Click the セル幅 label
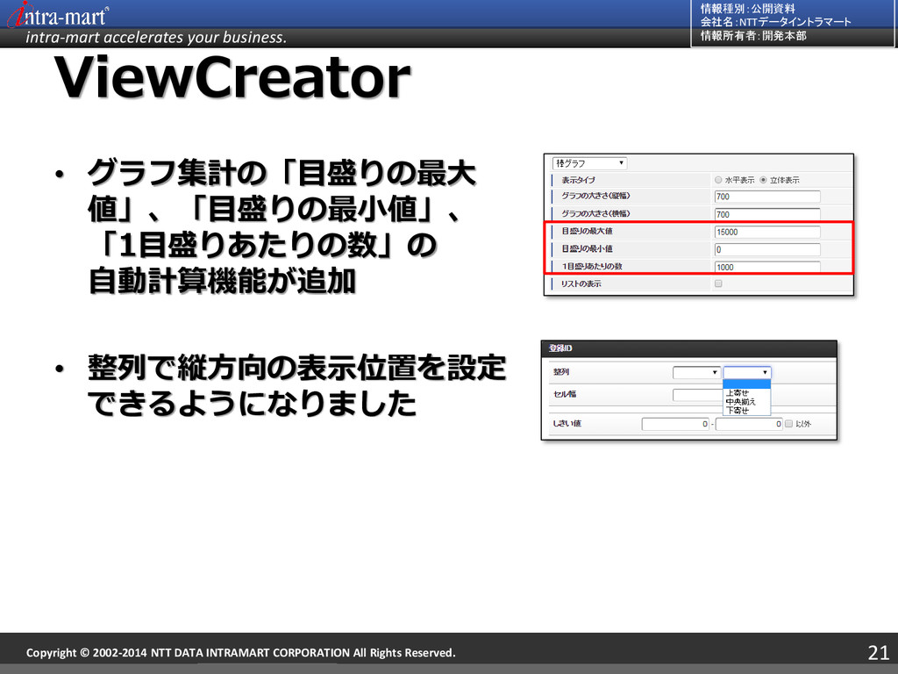Screen dimensions: 898x674 coord(565,394)
